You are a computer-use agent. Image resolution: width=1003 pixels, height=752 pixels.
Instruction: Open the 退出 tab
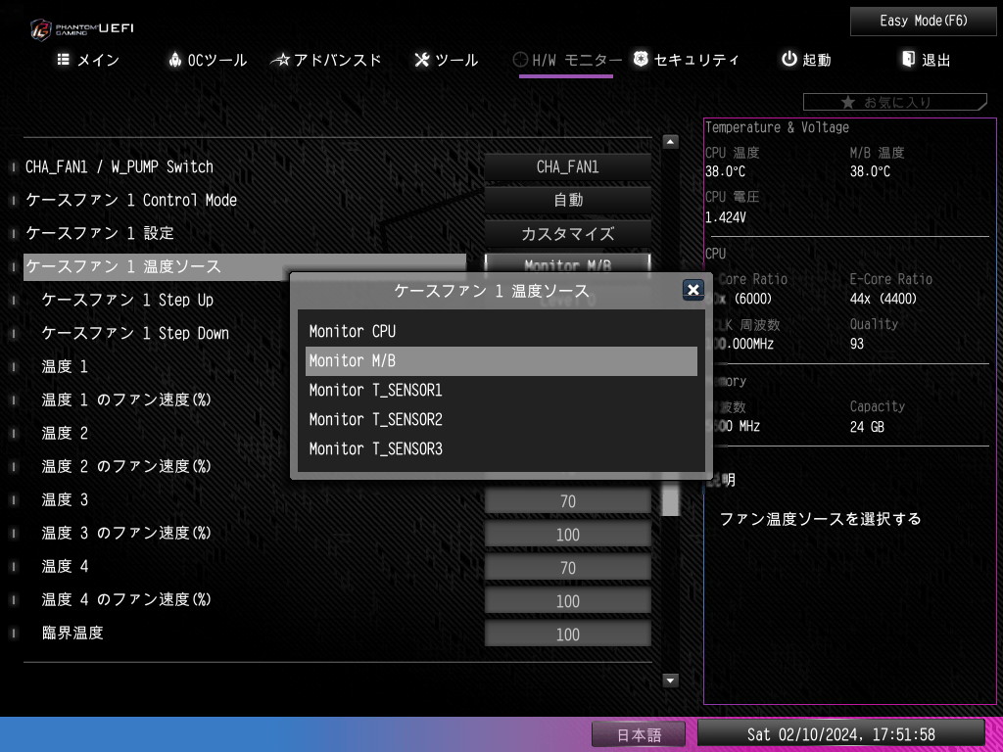(926, 60)
